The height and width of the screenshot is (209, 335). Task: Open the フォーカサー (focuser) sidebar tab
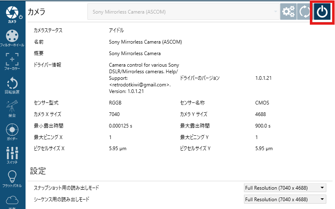tap(12, 62)
